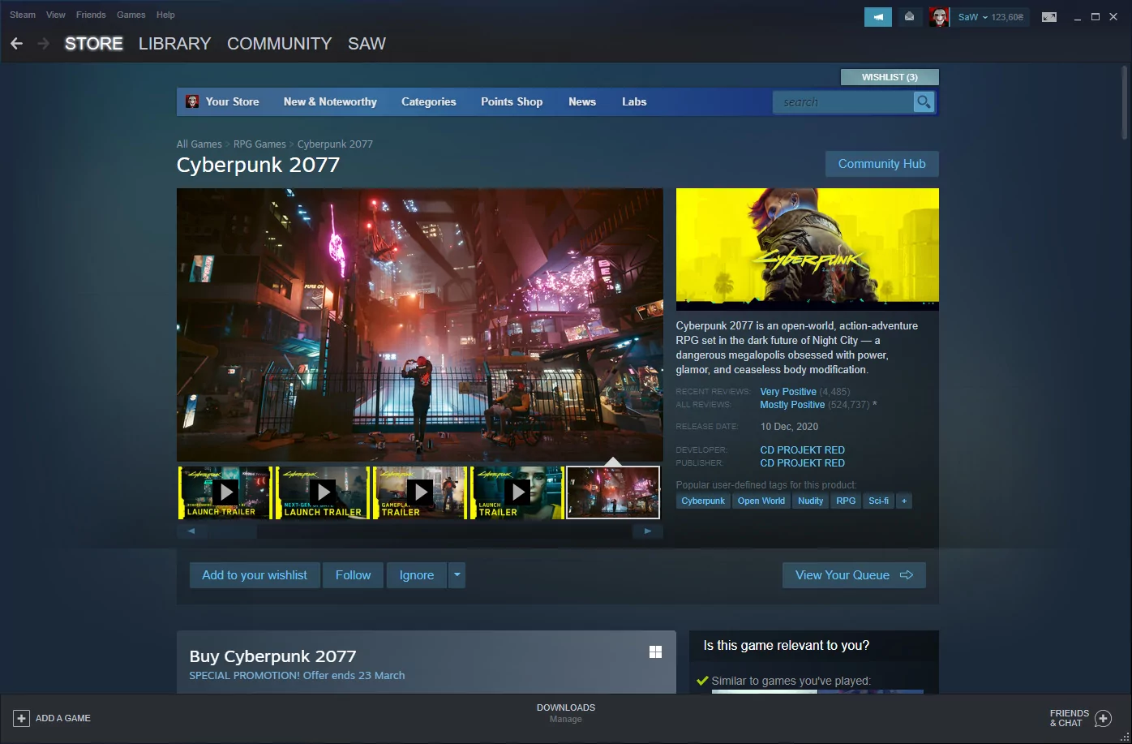Click the View Your Queue button
This screenshot has height=744, width=1132.
pos(854,575)
